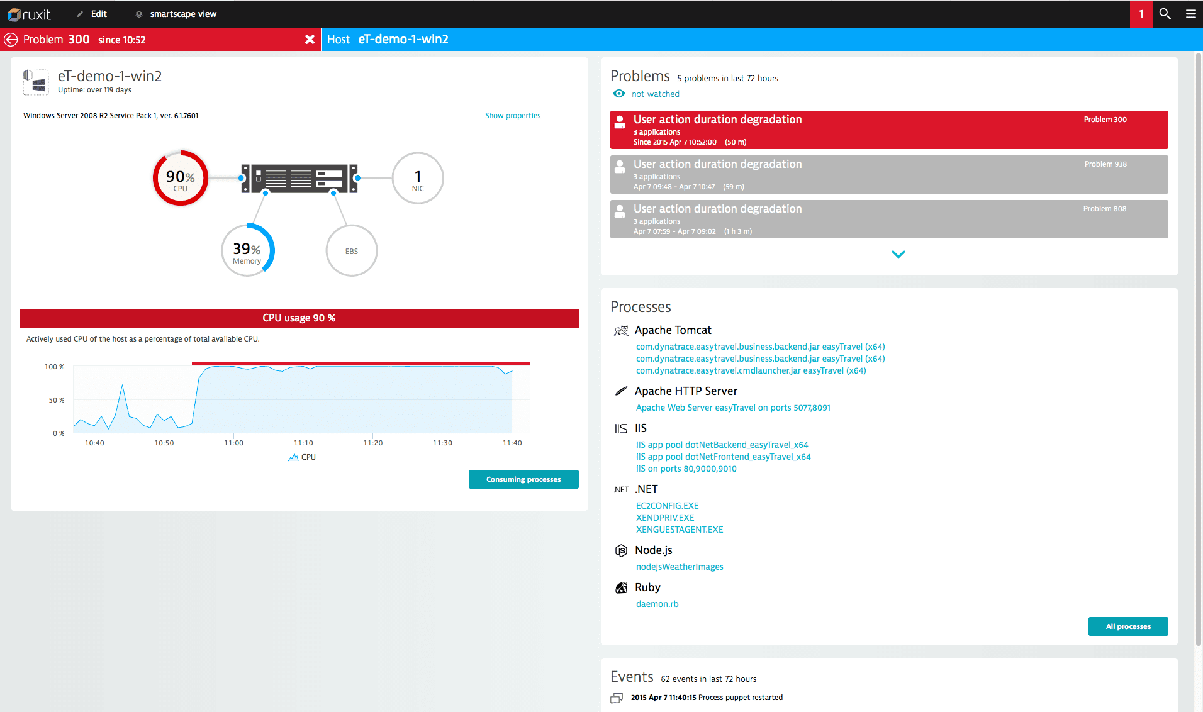Click the IIS icon
1203x712 pixels.
621,428
